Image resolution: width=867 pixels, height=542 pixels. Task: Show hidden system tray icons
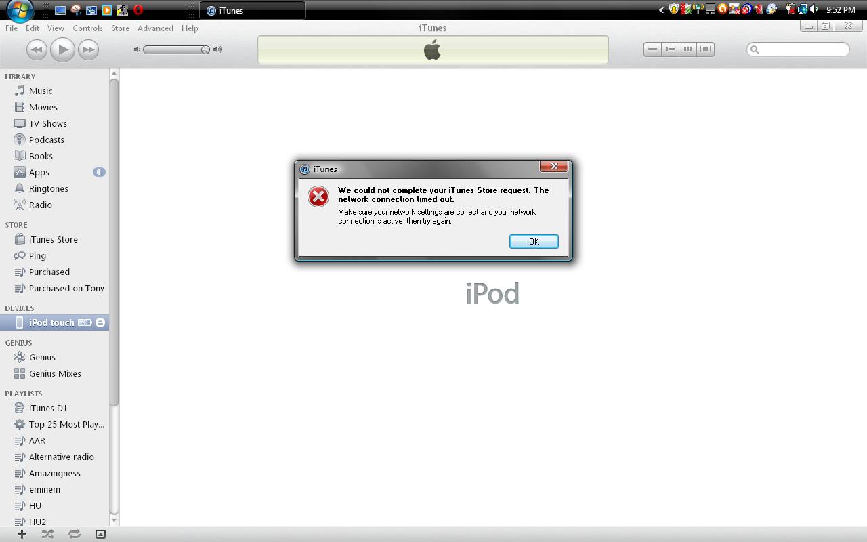(661, 10)
